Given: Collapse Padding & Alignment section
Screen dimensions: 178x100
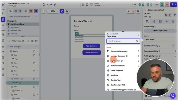Looking at the screenshot, I should (175, 56).
